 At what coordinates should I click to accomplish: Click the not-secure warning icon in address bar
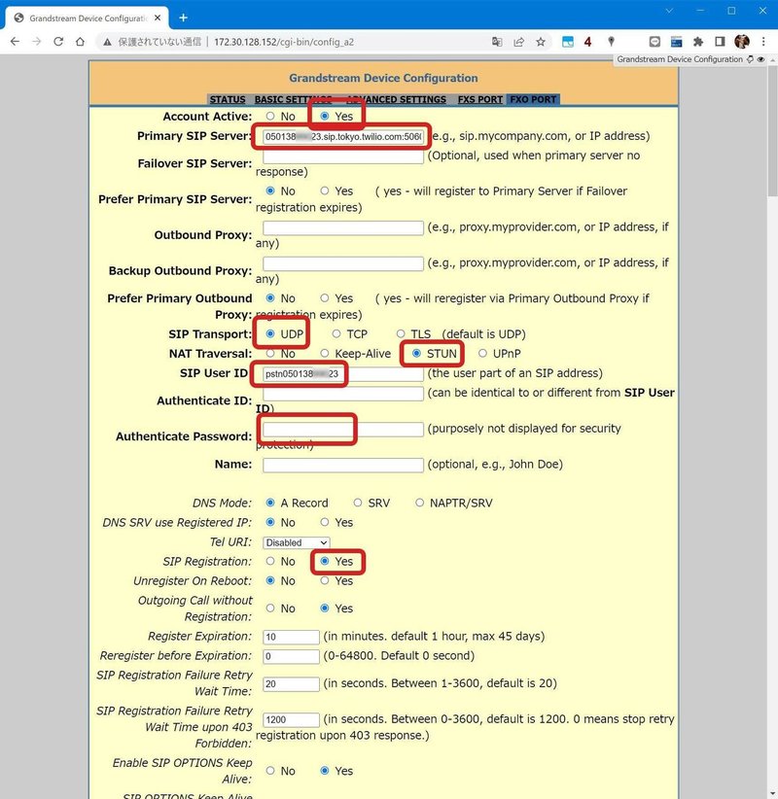[x=107, y=42]
